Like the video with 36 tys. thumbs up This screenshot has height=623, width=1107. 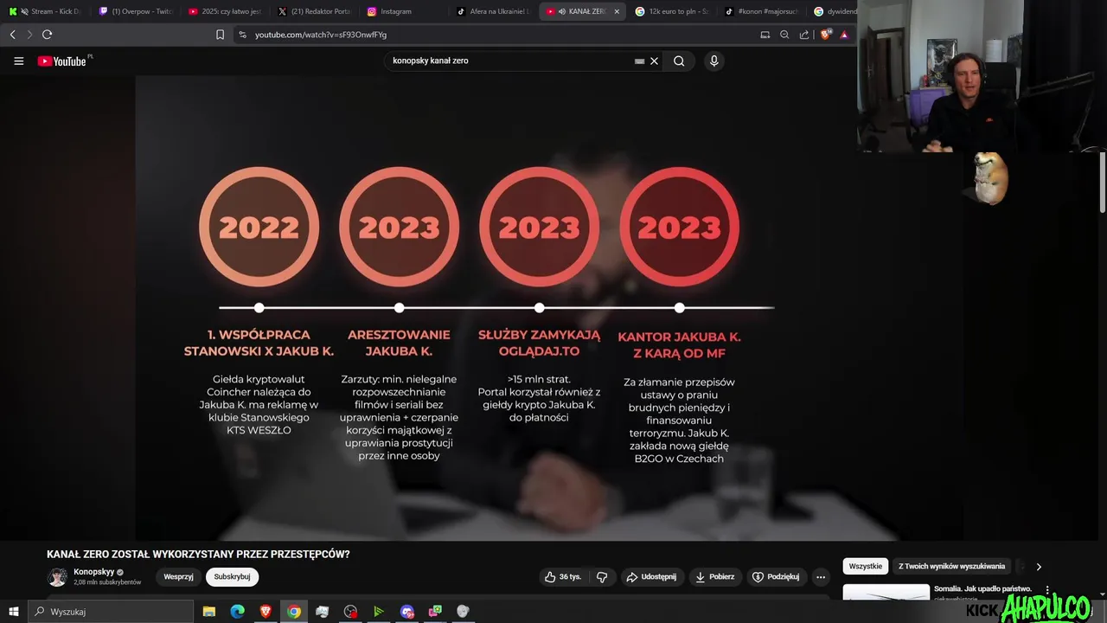(x=562, y=576)
